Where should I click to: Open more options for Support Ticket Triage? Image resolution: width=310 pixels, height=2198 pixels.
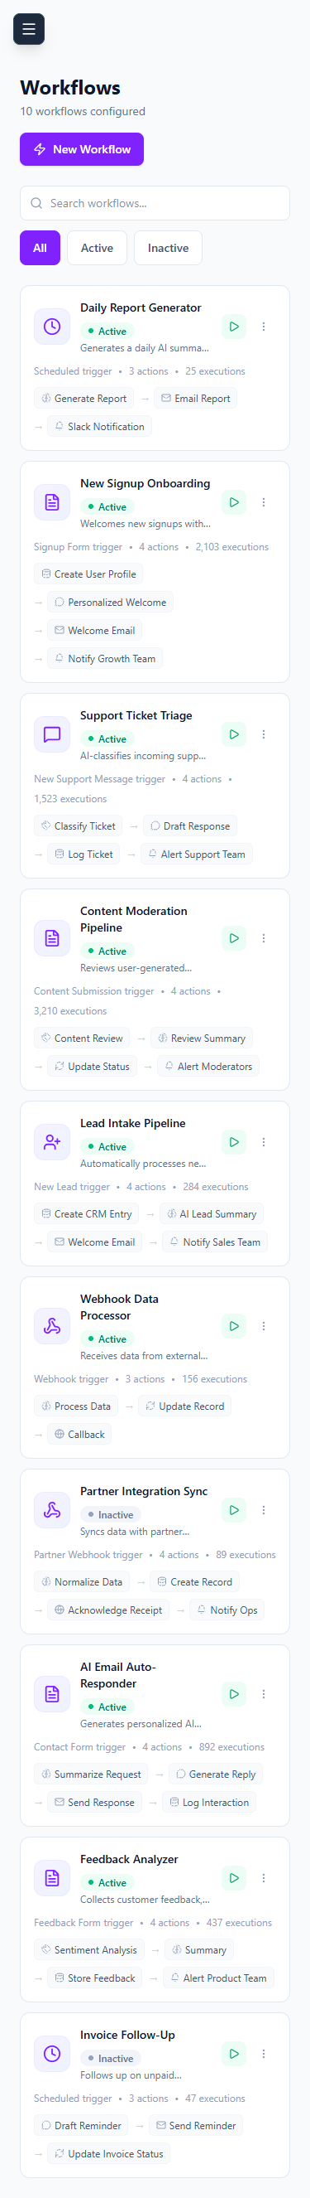pyautogui.click(x=263, y=734)
